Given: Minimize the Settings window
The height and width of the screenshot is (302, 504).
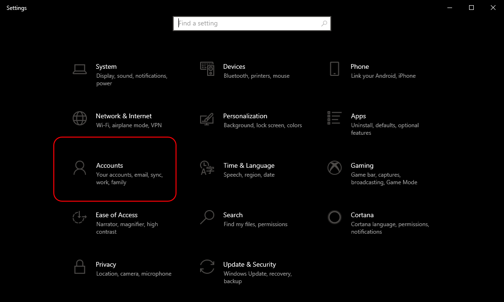Looking at the screenshot, I should [450, 8].
